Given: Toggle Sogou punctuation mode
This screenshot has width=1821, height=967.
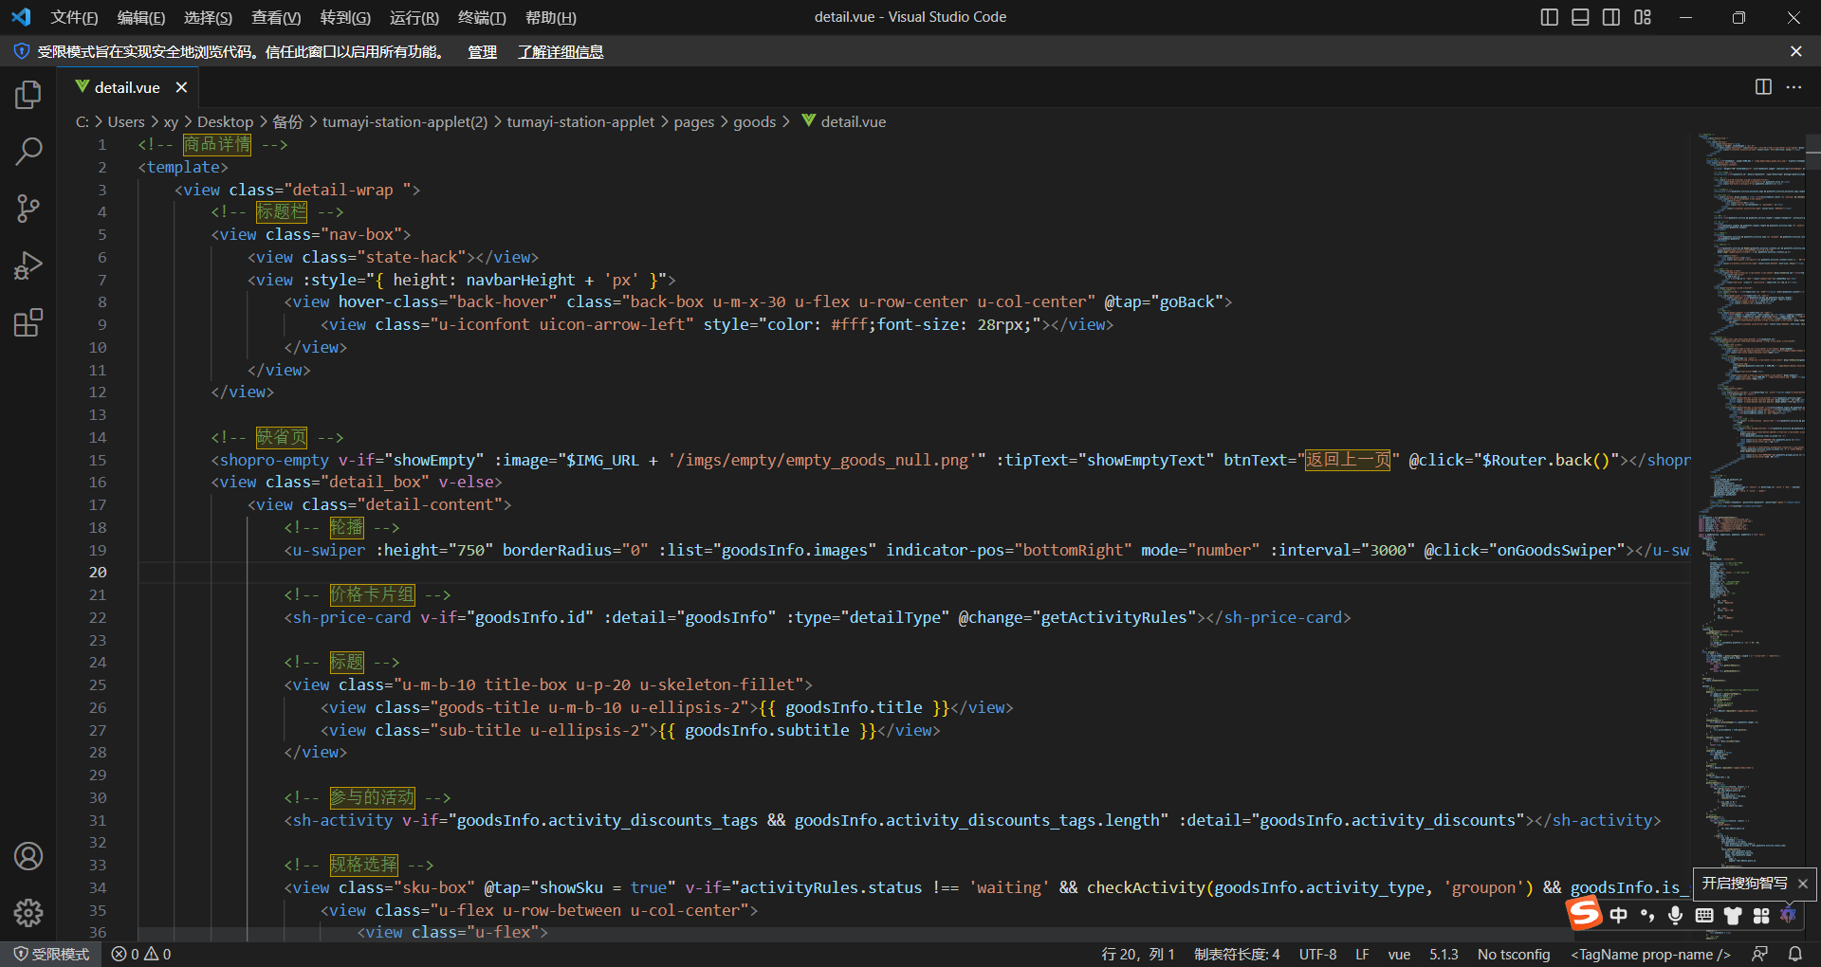Looking at the screenshot, I should [x=1647, y=915].
